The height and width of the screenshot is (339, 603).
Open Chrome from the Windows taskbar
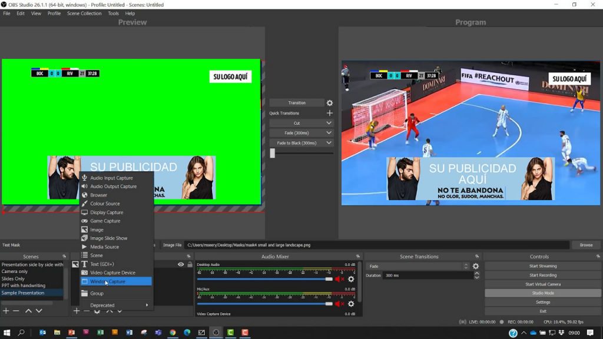coord(173,333)
